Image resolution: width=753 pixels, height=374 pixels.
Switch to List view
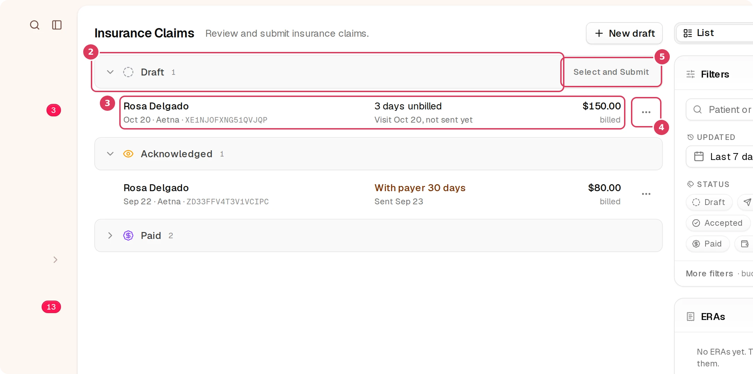click(714, 33)
